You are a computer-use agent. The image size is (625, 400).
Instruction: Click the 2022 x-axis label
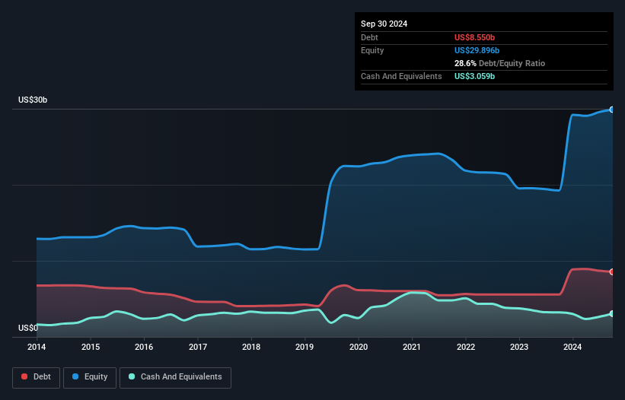(x=466, y=347)
